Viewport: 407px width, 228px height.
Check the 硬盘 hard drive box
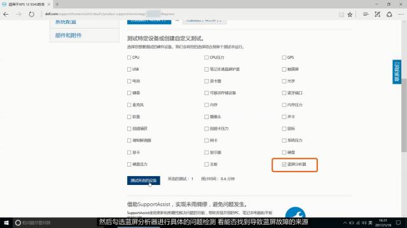tap(284, 153)
